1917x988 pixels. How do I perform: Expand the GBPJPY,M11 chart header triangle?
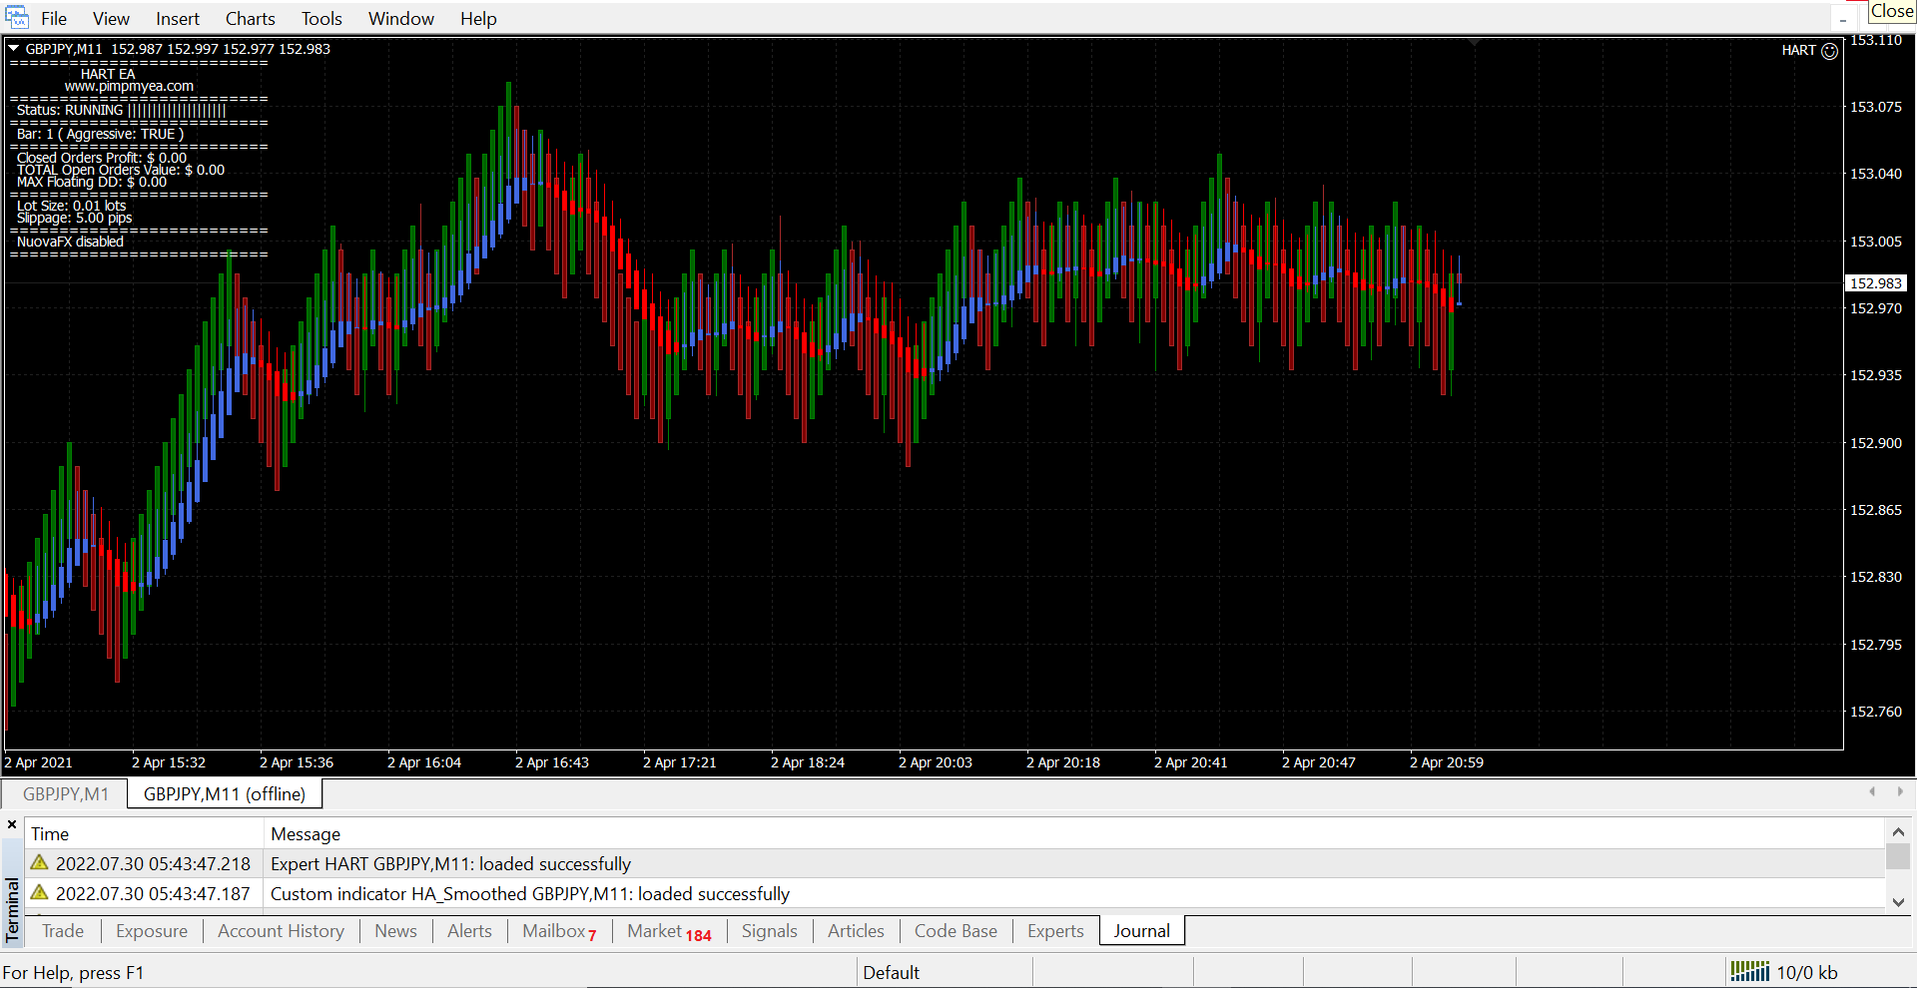tap(14, 48)
